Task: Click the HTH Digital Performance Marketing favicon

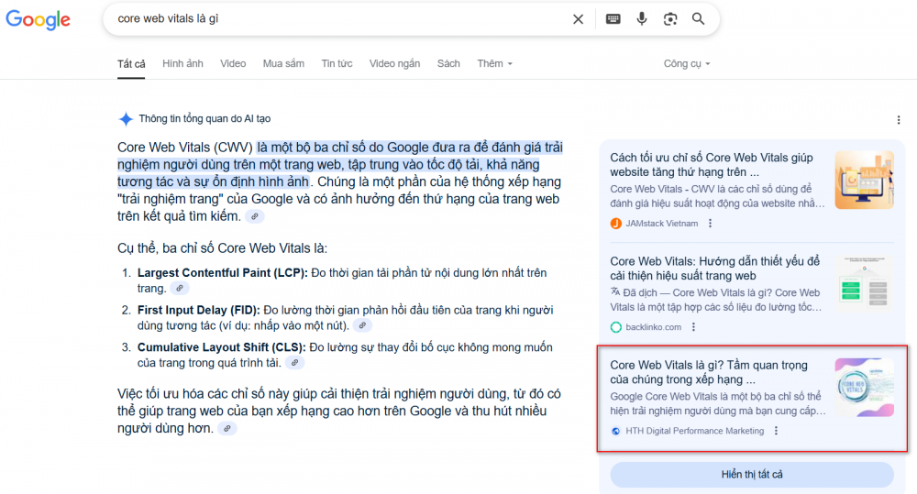Action: tap(616, 431)
